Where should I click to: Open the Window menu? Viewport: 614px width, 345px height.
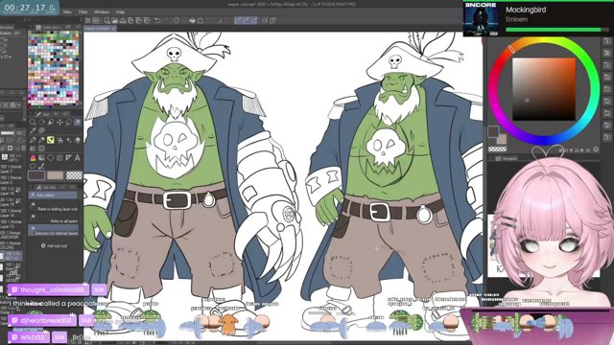(102, 12)
